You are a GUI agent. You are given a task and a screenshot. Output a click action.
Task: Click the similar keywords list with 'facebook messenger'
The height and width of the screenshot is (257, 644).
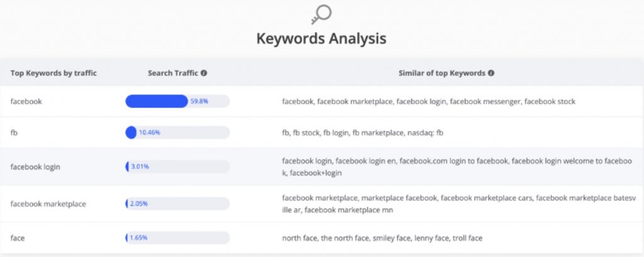(x=429, y=101)
